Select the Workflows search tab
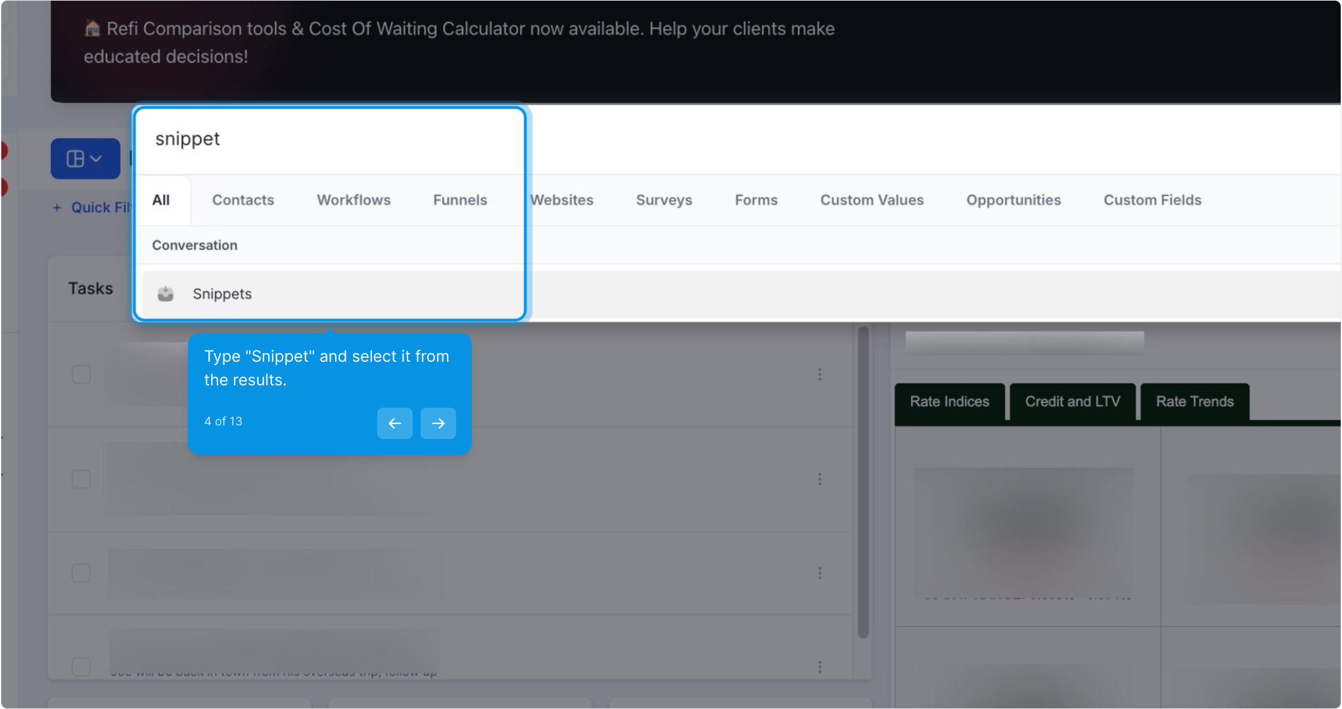Image resolution: width=1342 pixels, height=709 pixels. 354,200
